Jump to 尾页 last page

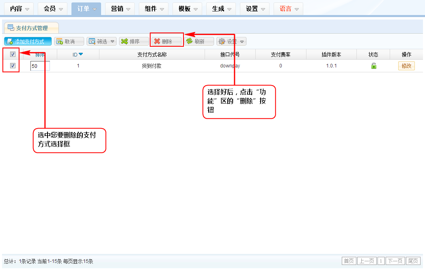[x=413, y=261]
